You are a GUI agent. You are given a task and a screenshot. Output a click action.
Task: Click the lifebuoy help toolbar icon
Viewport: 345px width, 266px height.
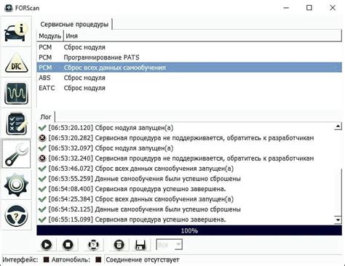coord(93,245)
